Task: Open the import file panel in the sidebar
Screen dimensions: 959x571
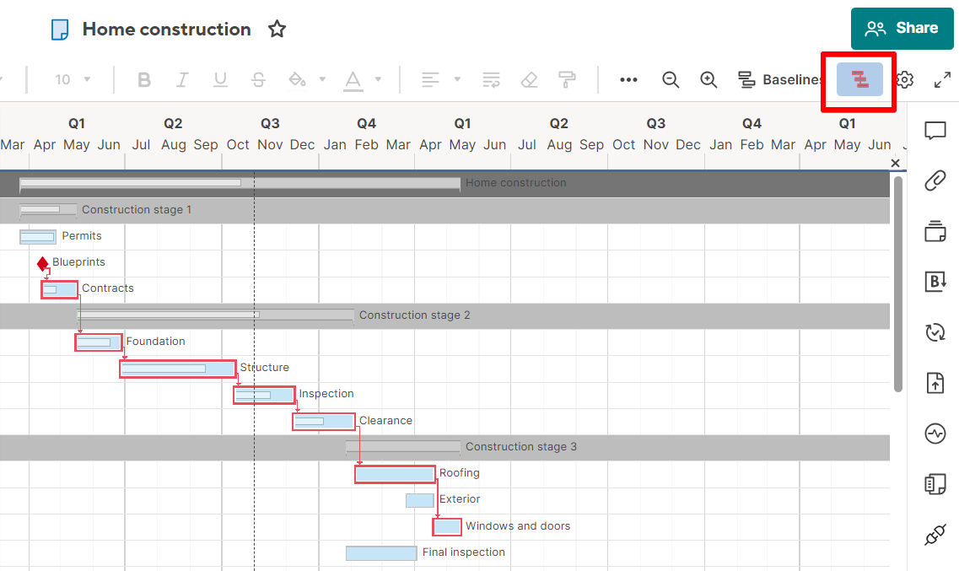Action: click(935, 382)
